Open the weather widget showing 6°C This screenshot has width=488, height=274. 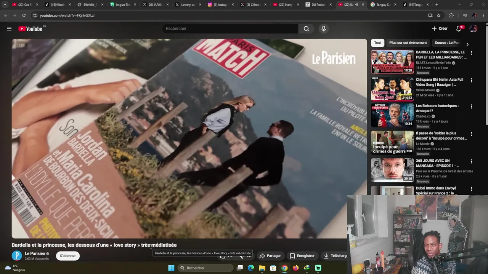click(x=15, y=268)
